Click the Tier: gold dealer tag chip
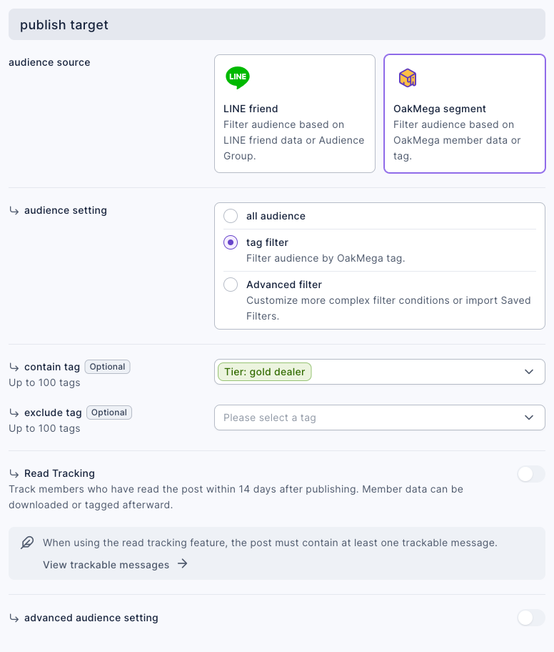The width and height of the screenshot is (554, 652). point(265,372)
